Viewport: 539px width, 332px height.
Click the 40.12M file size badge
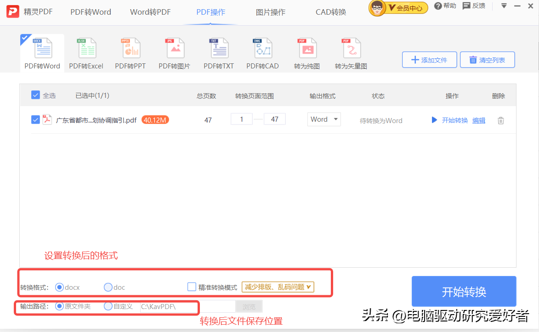click(155, 120)
